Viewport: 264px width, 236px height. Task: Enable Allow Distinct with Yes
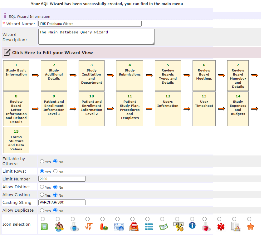click(42, 187)
